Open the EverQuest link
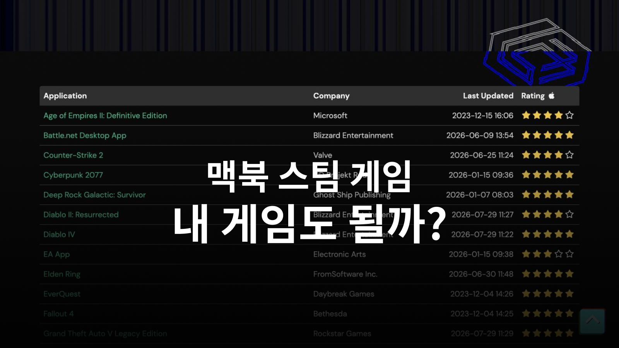Screen dimensions: 619x348 (x=62, y=294)
